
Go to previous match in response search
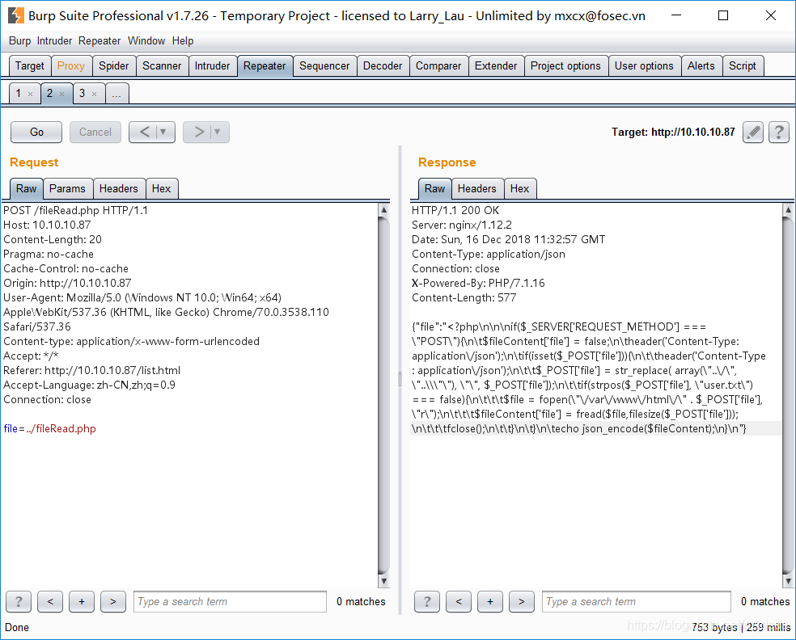(459, 601)
